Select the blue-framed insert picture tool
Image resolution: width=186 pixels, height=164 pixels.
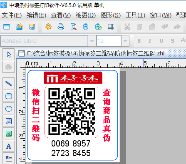pyautogui.click(x=9, y=121)
